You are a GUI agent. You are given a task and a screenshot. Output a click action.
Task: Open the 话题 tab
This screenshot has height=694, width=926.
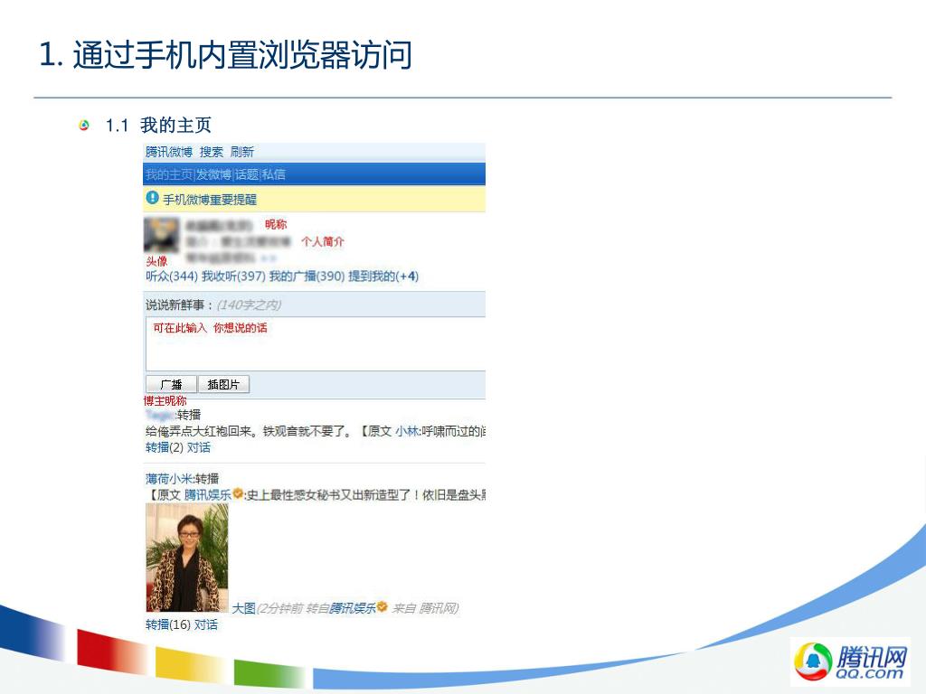[x=247, y=174]
